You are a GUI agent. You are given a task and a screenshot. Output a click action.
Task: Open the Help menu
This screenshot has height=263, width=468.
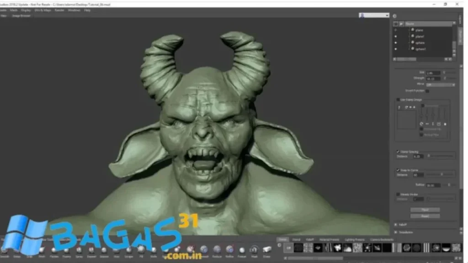tap(87, 10)
